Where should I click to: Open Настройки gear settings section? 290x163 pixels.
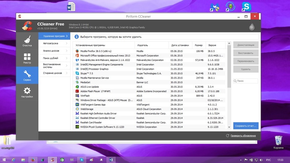pyautogui.click(x=27, y=92)
